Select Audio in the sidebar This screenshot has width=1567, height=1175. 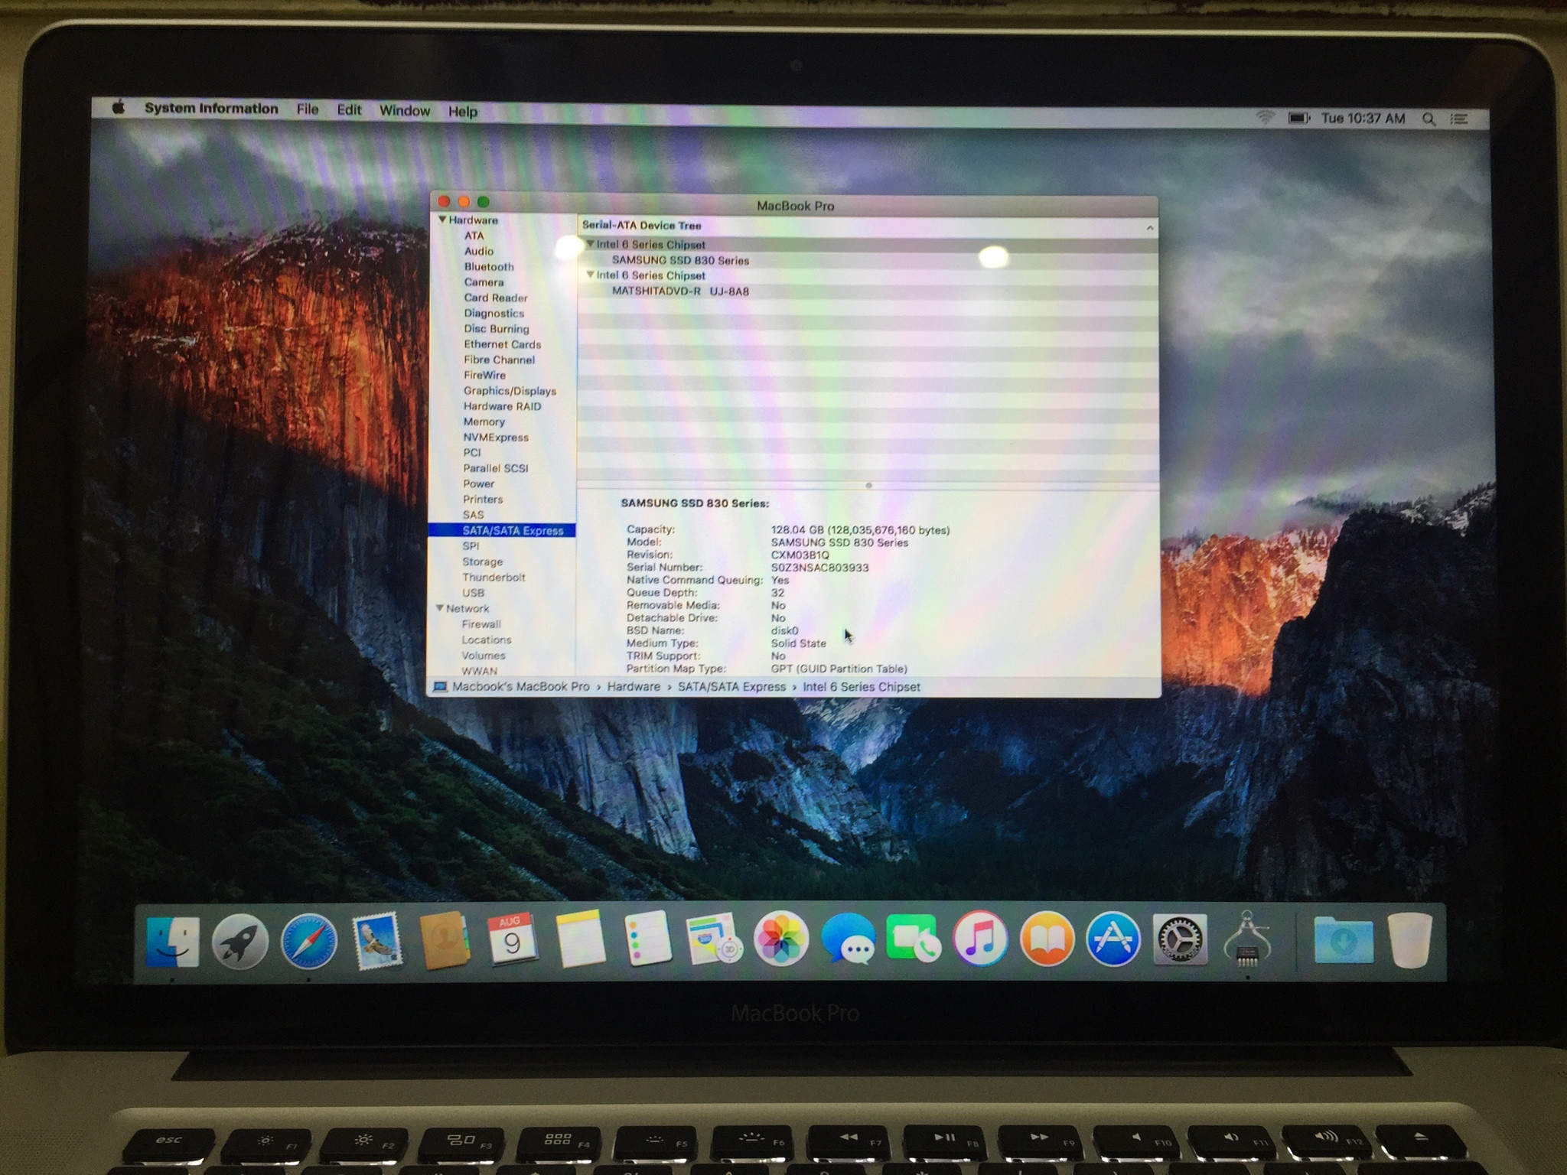click(478, 251)
